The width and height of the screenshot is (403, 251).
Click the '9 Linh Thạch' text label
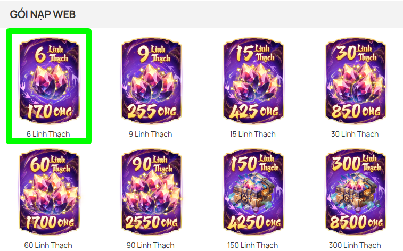point(150,134)
